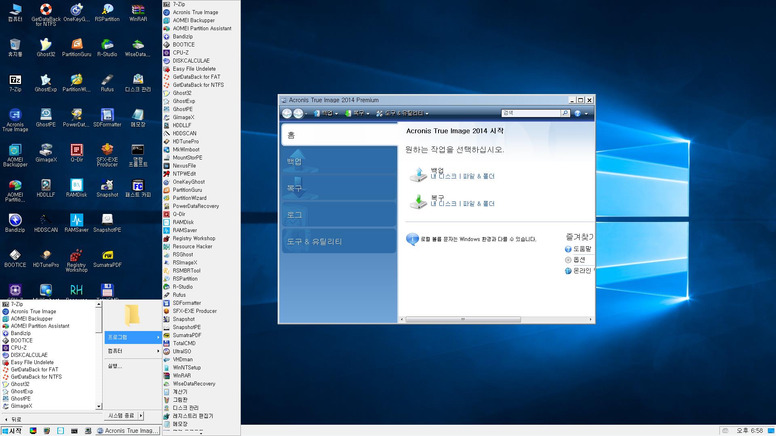
Task: Click the taskbar clock showing 오후 6:58
Action: (750, 431)
